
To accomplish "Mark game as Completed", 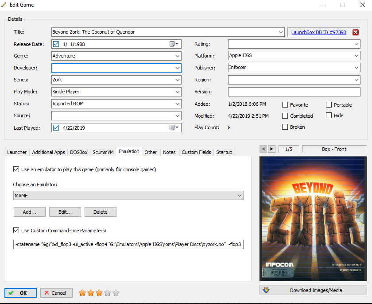I will pos(285,116).
